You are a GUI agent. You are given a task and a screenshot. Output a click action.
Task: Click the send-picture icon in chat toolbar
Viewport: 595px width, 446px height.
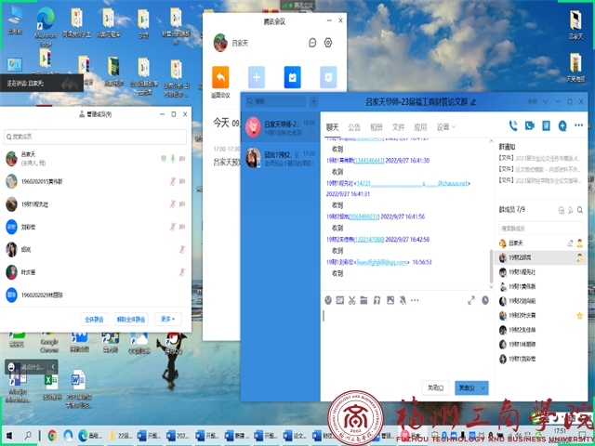[390, 300]
